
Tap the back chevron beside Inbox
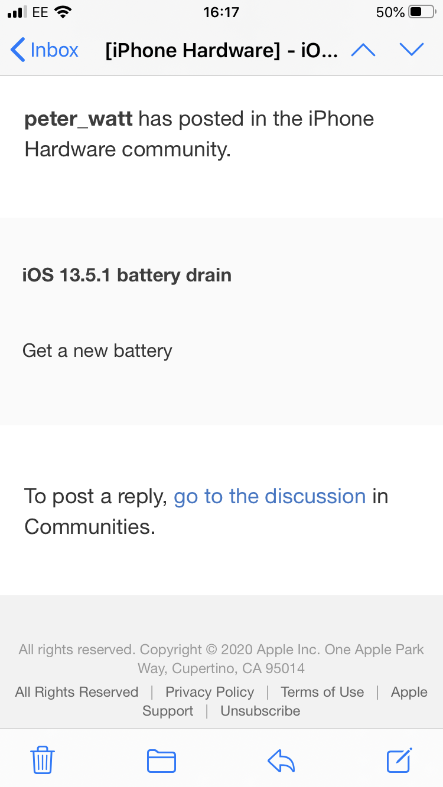(18, 50)
